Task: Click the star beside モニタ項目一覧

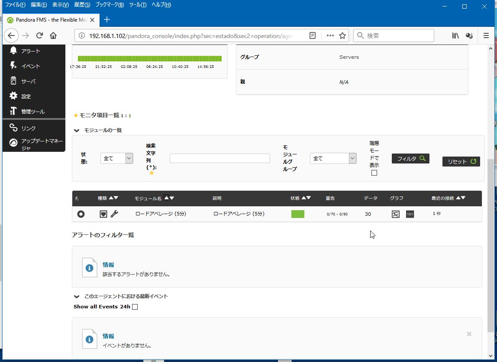Action: [76, 115]
